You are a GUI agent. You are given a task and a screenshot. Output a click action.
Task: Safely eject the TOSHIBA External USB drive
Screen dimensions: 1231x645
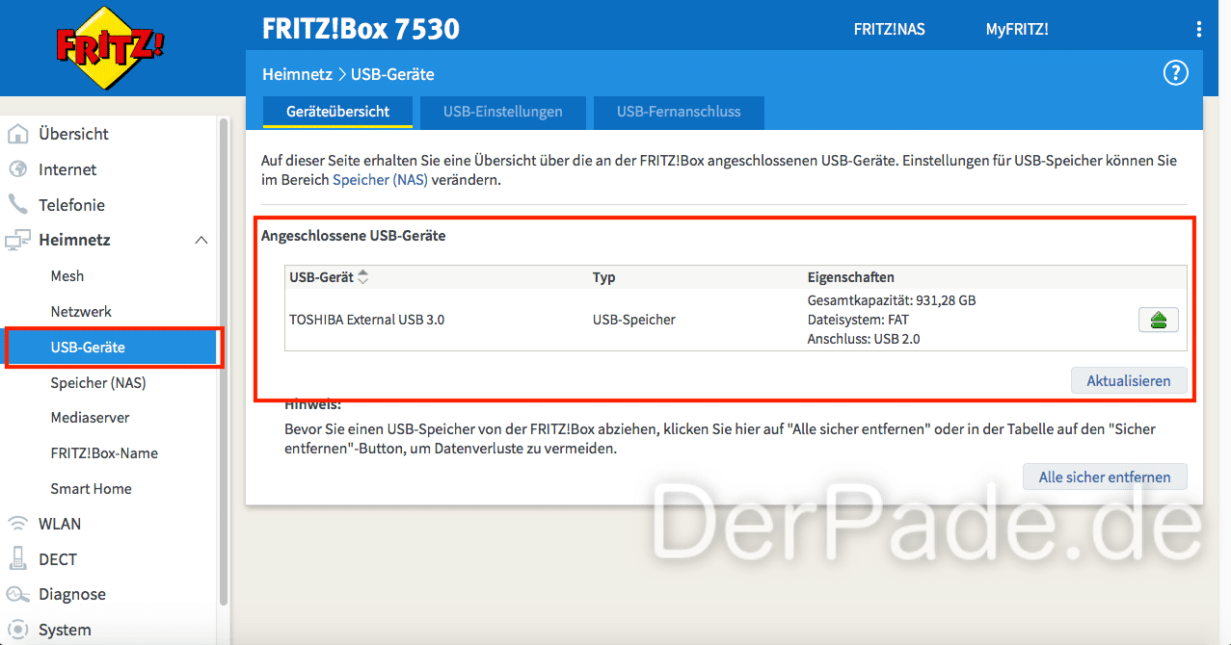point(1159,321)
